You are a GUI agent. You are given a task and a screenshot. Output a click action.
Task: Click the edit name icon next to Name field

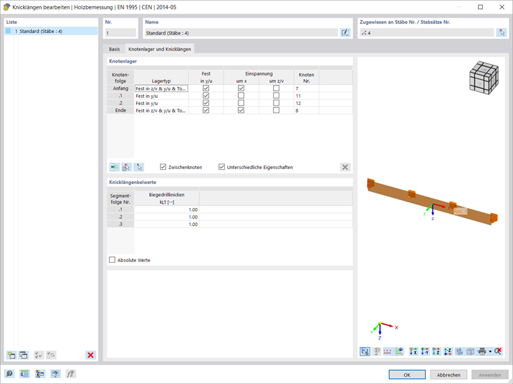coord(345,32)
